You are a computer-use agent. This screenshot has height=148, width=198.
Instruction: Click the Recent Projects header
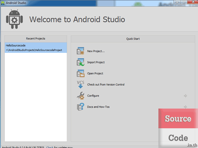tap(36, 39)
